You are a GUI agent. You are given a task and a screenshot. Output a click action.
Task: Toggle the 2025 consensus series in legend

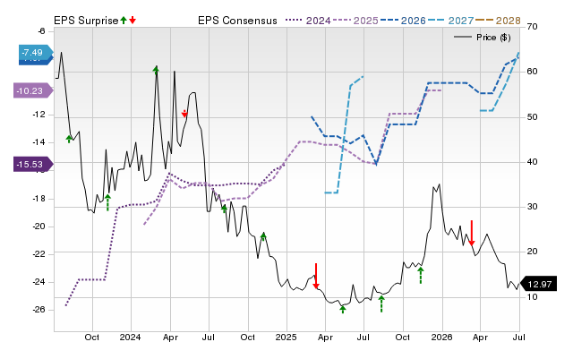[355, 21]
